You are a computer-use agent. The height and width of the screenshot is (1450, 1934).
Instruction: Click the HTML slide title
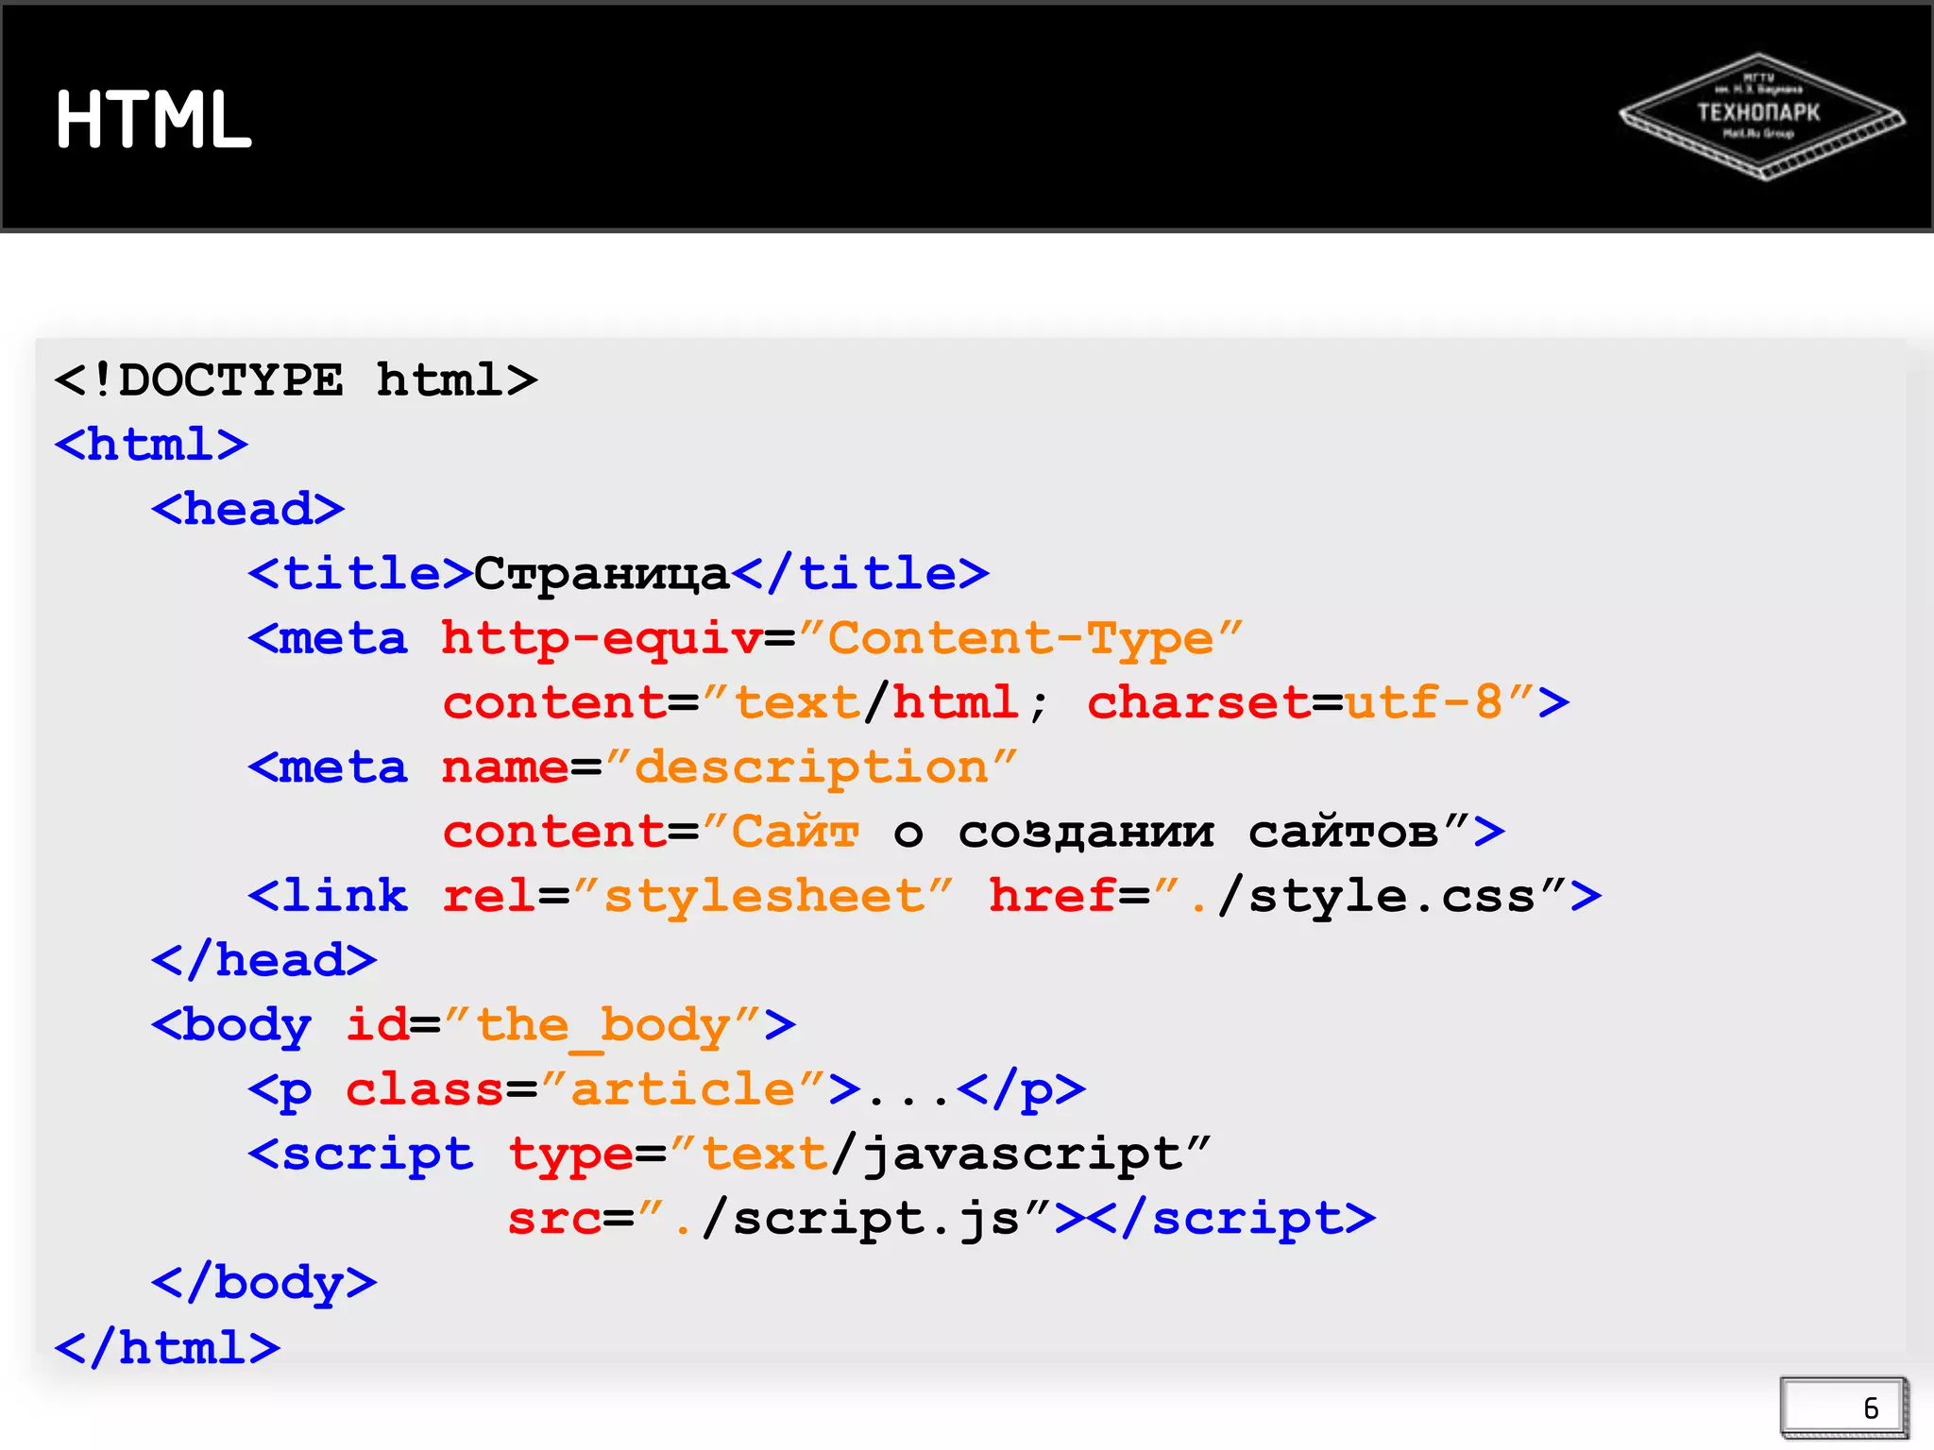pyautogui.click(x=154, y=120)
